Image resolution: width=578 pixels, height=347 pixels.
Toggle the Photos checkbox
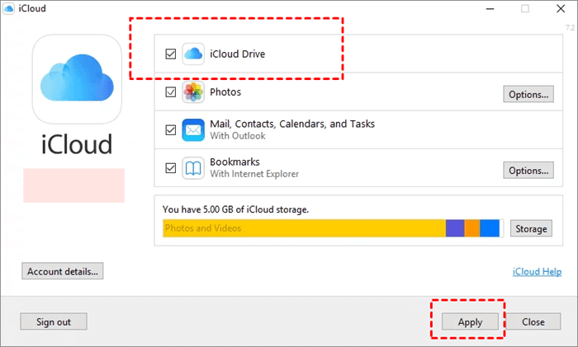(x=171, y=92)
